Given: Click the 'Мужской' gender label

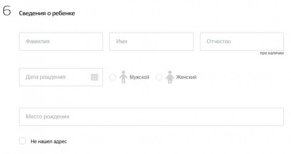Looking at the screenshot, I should (x=139, y=77).
